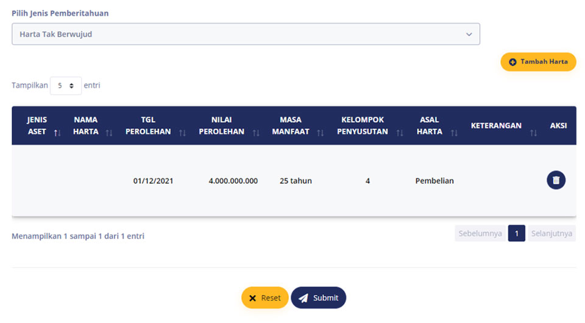The width and height of the screenshot is (585, 323).
Task: Click the Reset button
Action: pyautogui.click(x=265, y=297)
